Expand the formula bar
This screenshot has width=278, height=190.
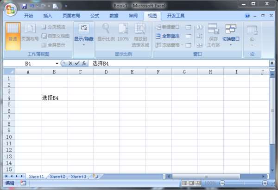(272, 63)
